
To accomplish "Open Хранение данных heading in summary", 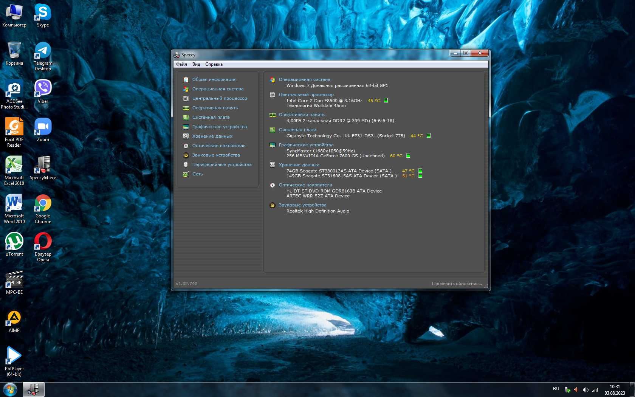I will click(x=299, y=165).
